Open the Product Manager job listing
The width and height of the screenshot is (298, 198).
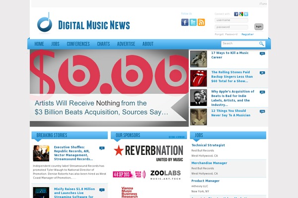click(206, 181)
